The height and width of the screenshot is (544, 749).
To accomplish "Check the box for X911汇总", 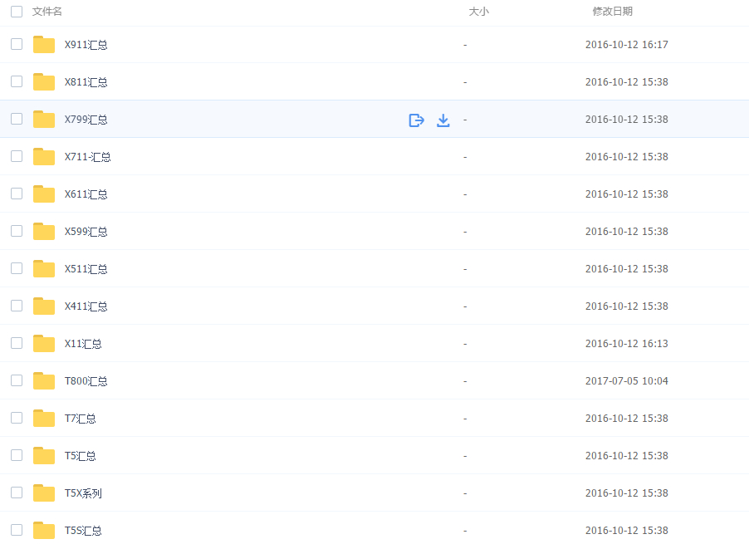I will (x=17, y=44).
